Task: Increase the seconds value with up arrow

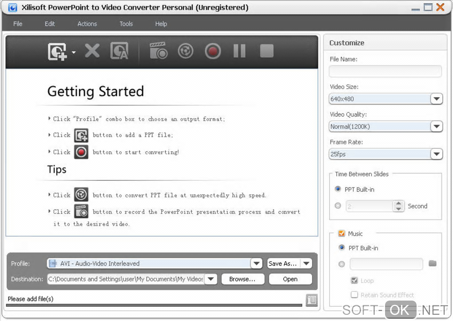Action: pos(398,203)
